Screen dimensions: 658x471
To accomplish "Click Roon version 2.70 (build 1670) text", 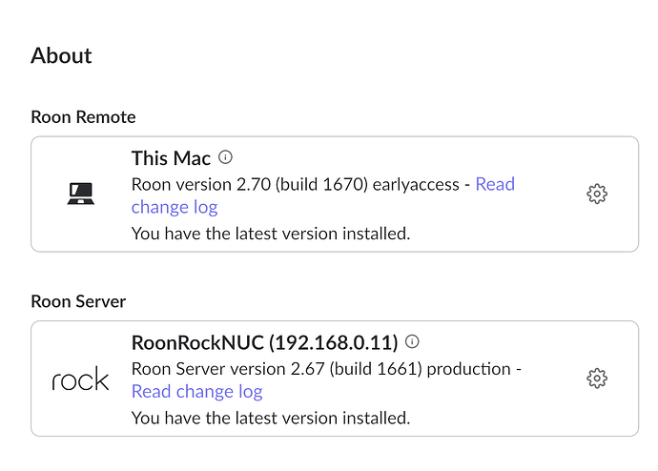I will pos(250,185).
